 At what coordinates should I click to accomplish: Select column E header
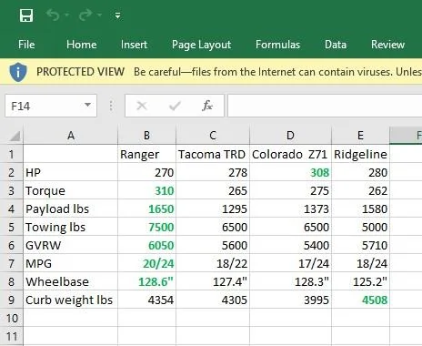(360, 136)
